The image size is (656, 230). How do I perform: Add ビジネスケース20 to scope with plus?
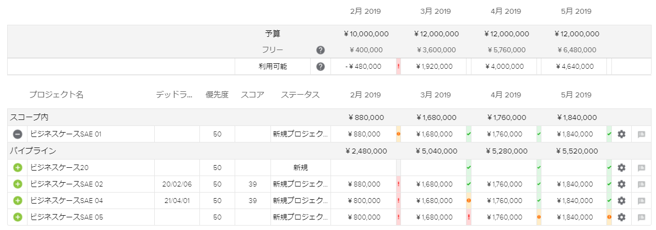coord(18,168)
